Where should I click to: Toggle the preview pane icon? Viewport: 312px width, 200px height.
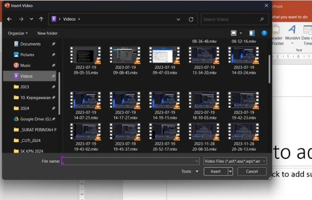[x=252, y=33]
